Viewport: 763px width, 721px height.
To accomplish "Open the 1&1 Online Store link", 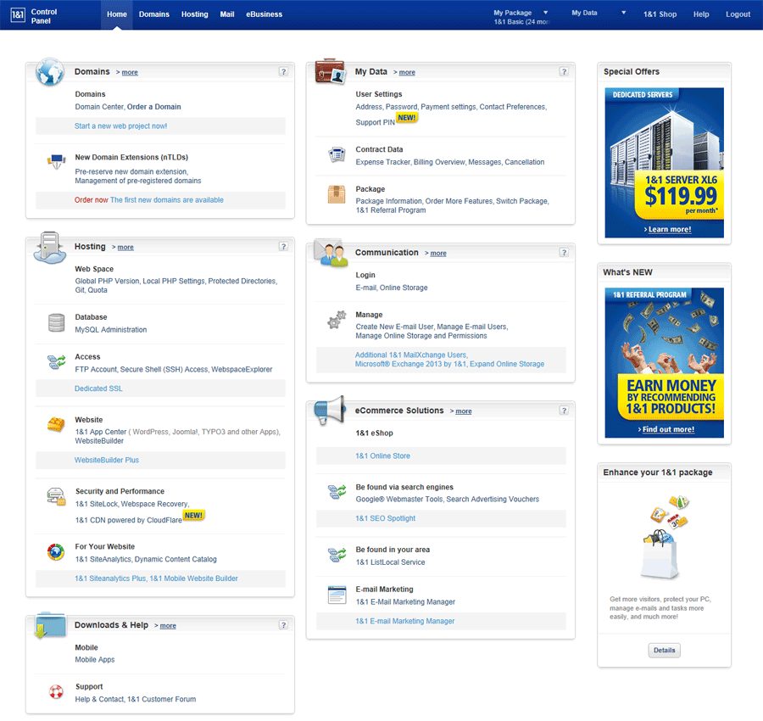I will click(382, 456).
